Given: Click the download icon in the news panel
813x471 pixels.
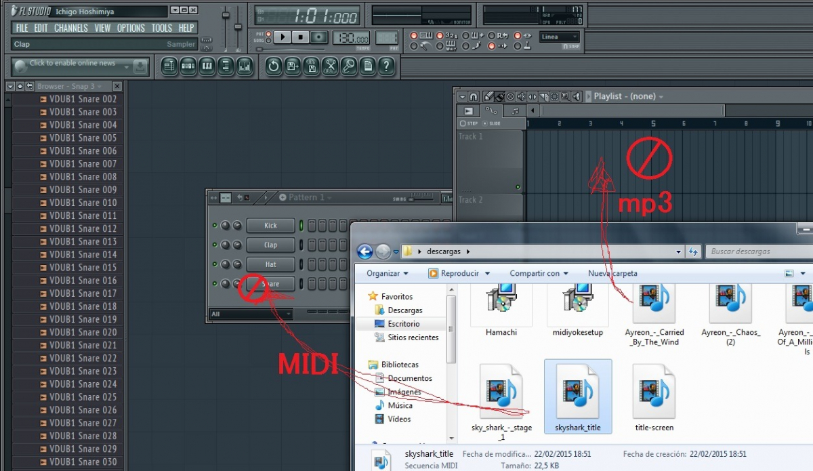Looking at the screenshot, I should click(140, 66).
